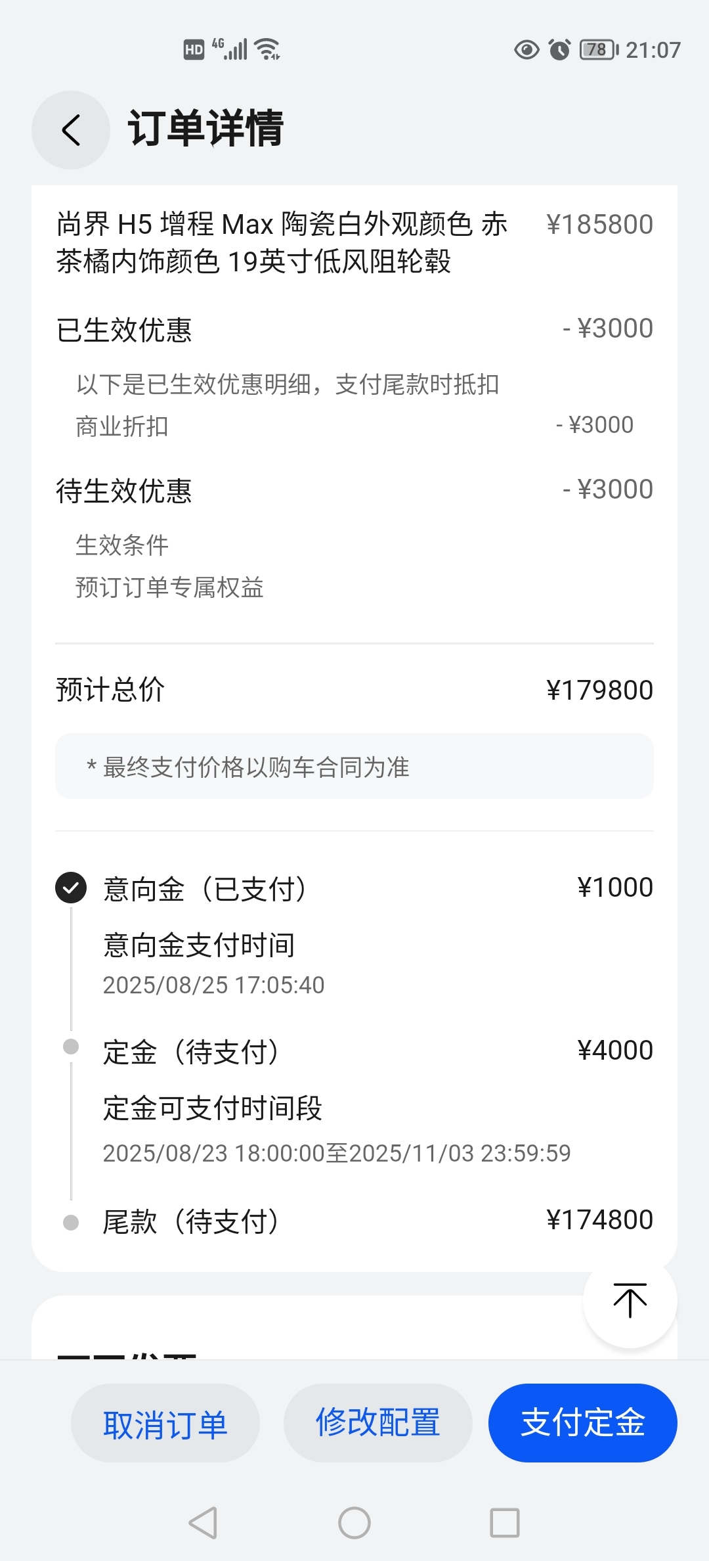Tap the scroll-to-top arrow button
The image size is (709, 1561).
pos(630,1301)
